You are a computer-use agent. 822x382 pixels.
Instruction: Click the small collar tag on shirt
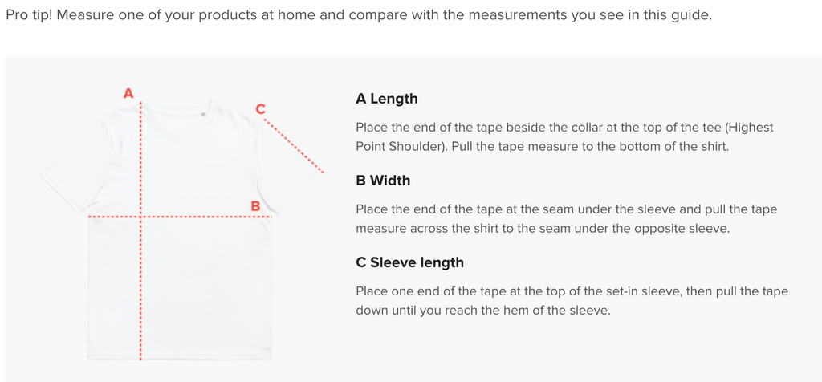click(x=203, y=112)
